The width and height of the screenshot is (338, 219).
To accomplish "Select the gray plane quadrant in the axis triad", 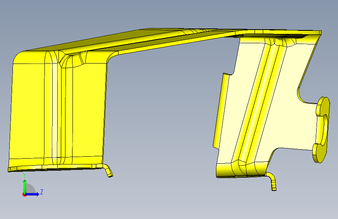I will (30, 189).
